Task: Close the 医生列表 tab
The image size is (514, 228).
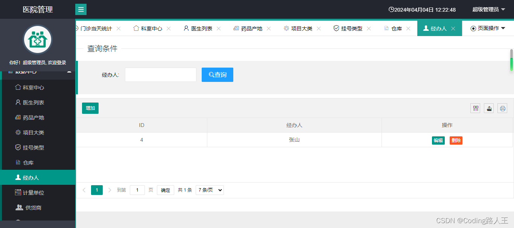Action: point(219,29)
